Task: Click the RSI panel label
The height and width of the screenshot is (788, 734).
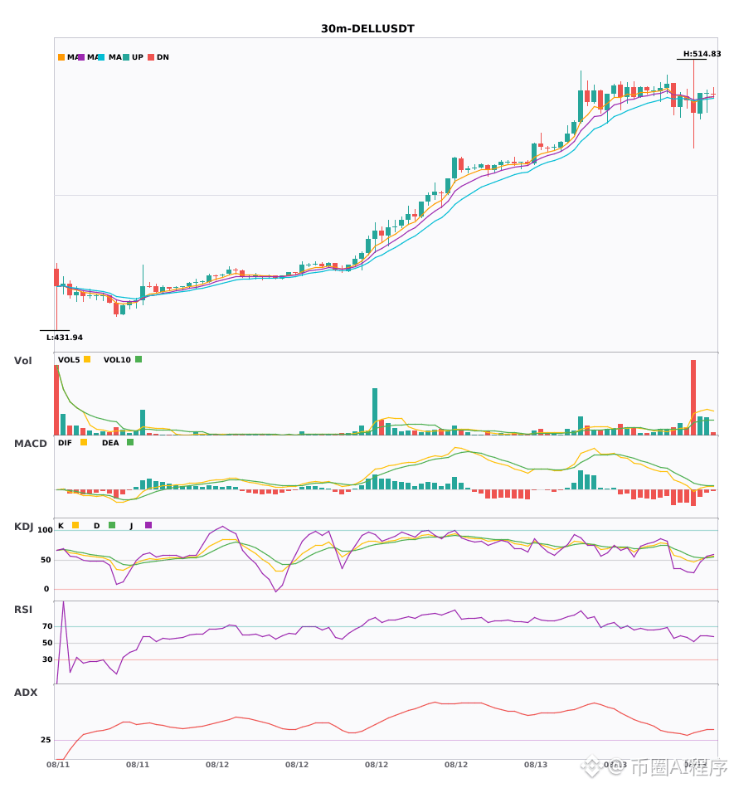Action: (23, 610)
